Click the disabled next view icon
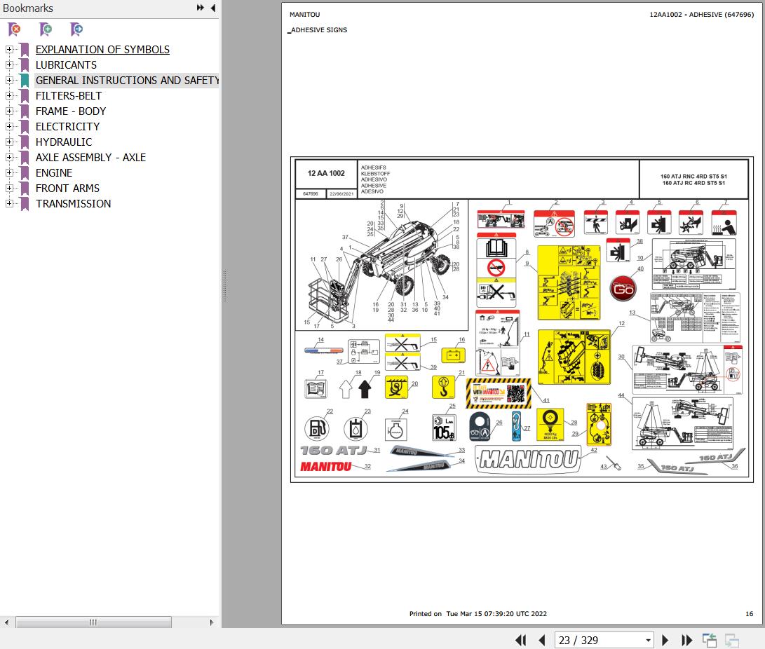 [x=732, y=640]
